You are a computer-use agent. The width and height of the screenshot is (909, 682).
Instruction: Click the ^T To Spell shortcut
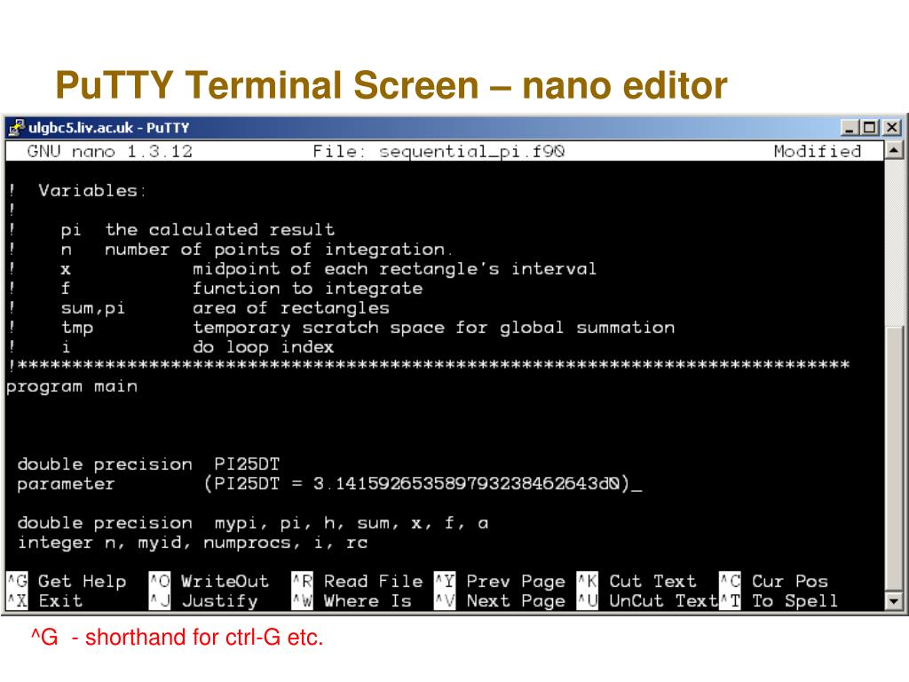click(x=779, y=601)
